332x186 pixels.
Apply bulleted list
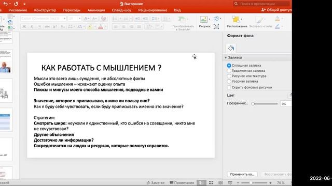115,19
